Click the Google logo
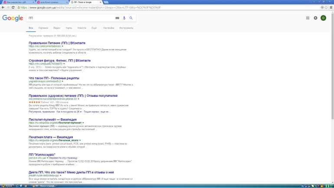This screenshot has height=188, width=334. click(x=13, y=18)
